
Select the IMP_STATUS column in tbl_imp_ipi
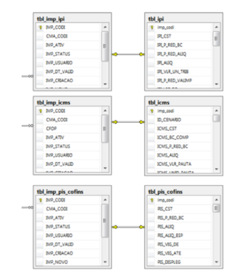click(68, 54)
